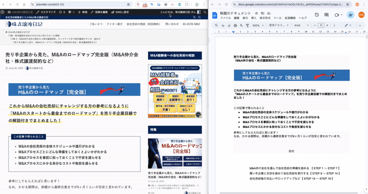Image resolution: width=368 pixels, height=194 pixels.
Task: Click 新規 in the WordPress admin bar
Action: tap(82, 12)
